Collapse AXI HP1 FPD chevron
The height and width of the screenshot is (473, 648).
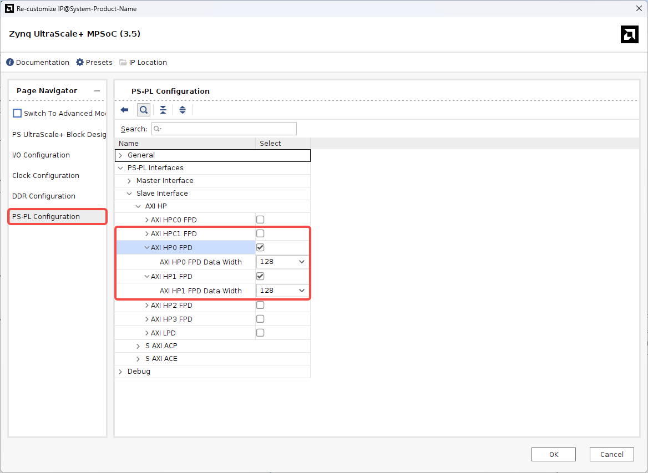point(146,277)
